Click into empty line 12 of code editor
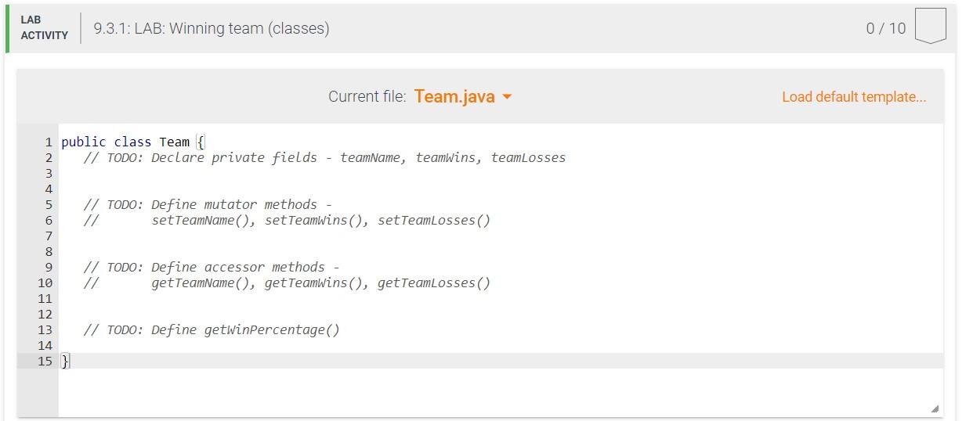966x421 pixels. (501, 314)
